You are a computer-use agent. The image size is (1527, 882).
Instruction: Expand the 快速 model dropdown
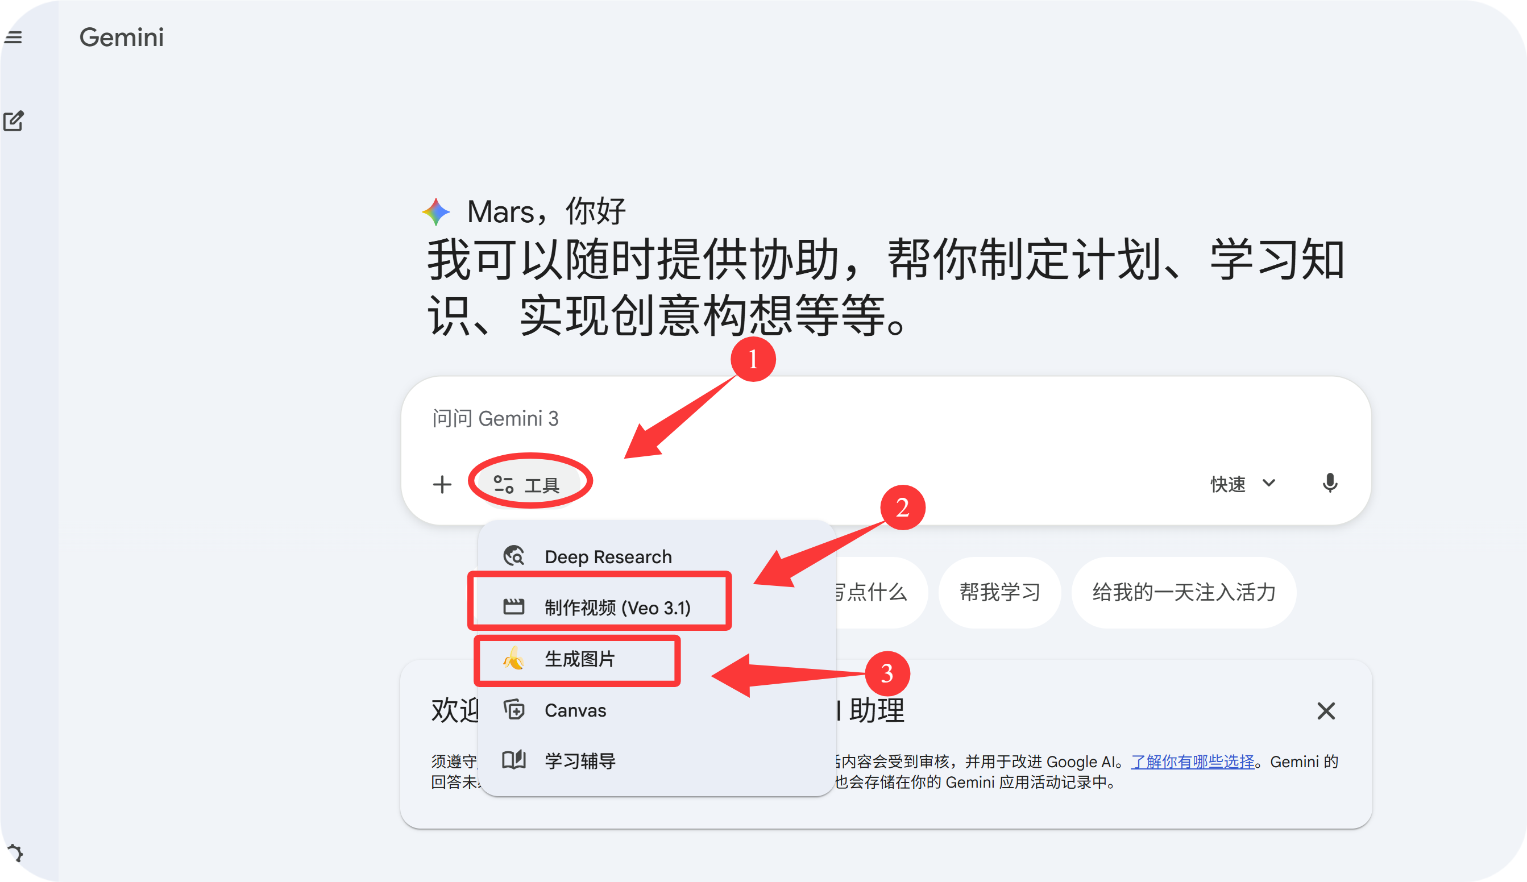(1243, 484)
